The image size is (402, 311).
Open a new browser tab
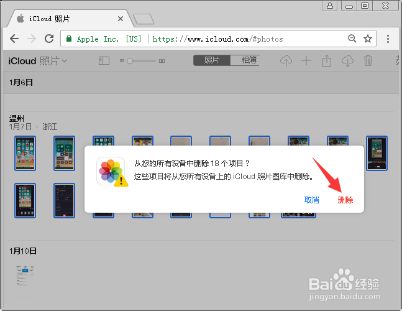coord(144,19)
